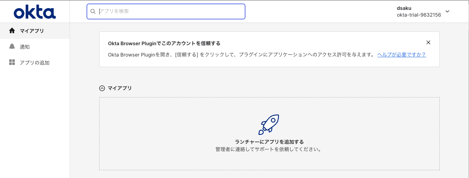This screenshot has width=469, height=178.
Task: Click the magnifying glass search icon
Action: coord(93,11)
